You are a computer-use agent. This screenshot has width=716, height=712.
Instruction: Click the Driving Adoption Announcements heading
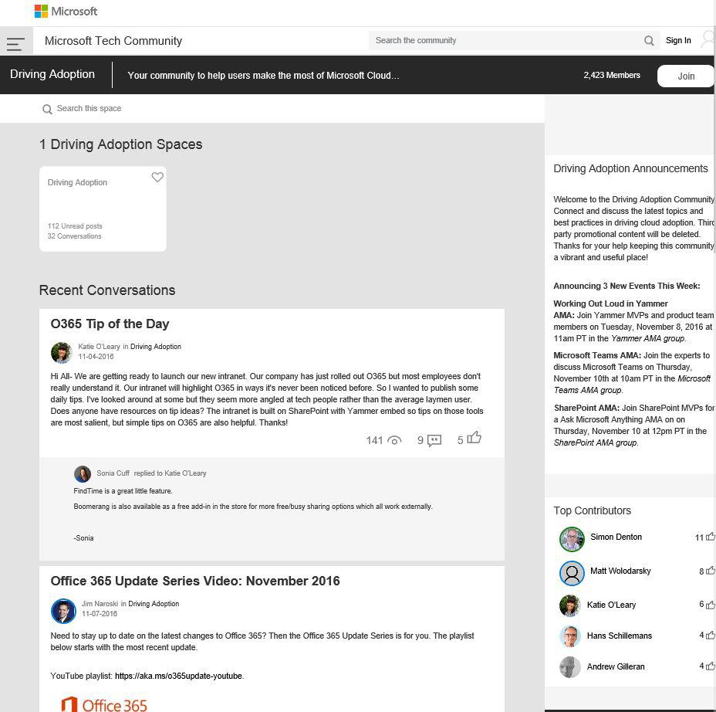tap(630, 168)
